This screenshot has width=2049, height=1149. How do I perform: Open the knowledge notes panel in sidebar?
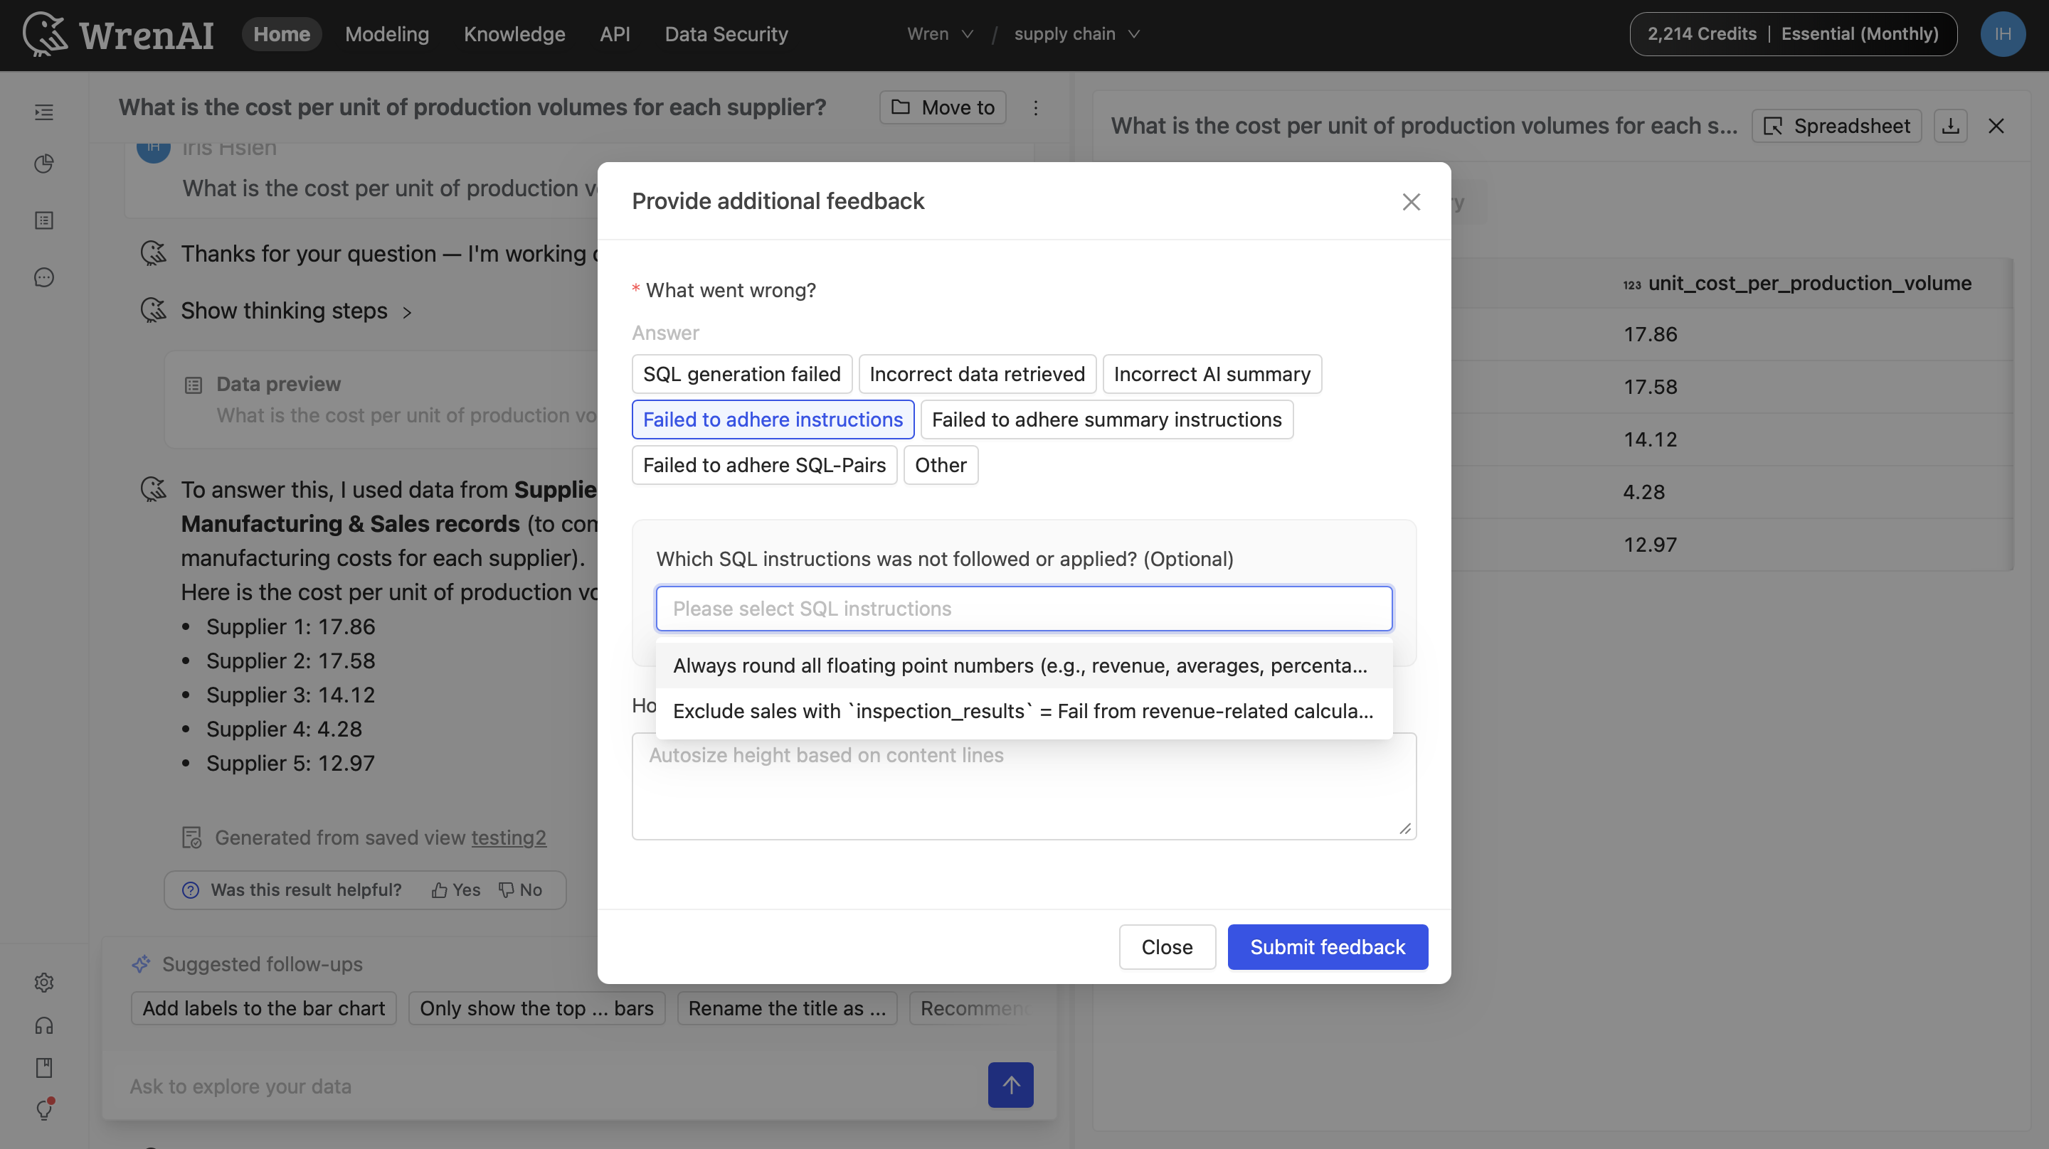click(x=43, y=220)
